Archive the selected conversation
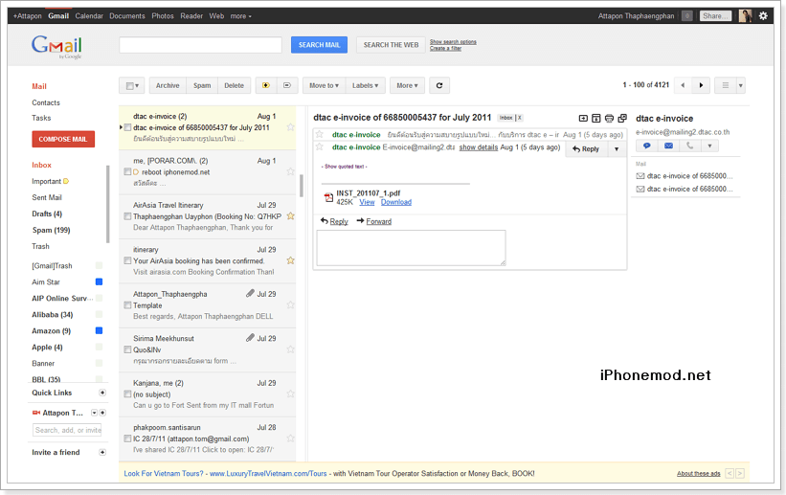Image resolution: width=786 pixels, height=495 pixels. (168, 85)
